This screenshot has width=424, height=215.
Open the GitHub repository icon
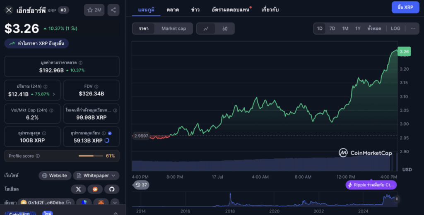point(111,189)
